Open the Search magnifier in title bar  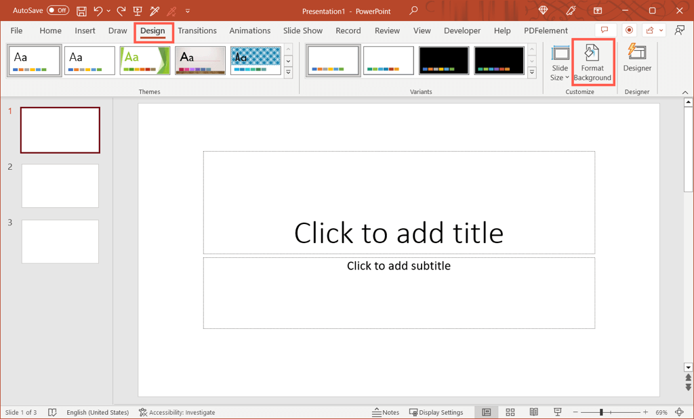(x=413, y=11)
